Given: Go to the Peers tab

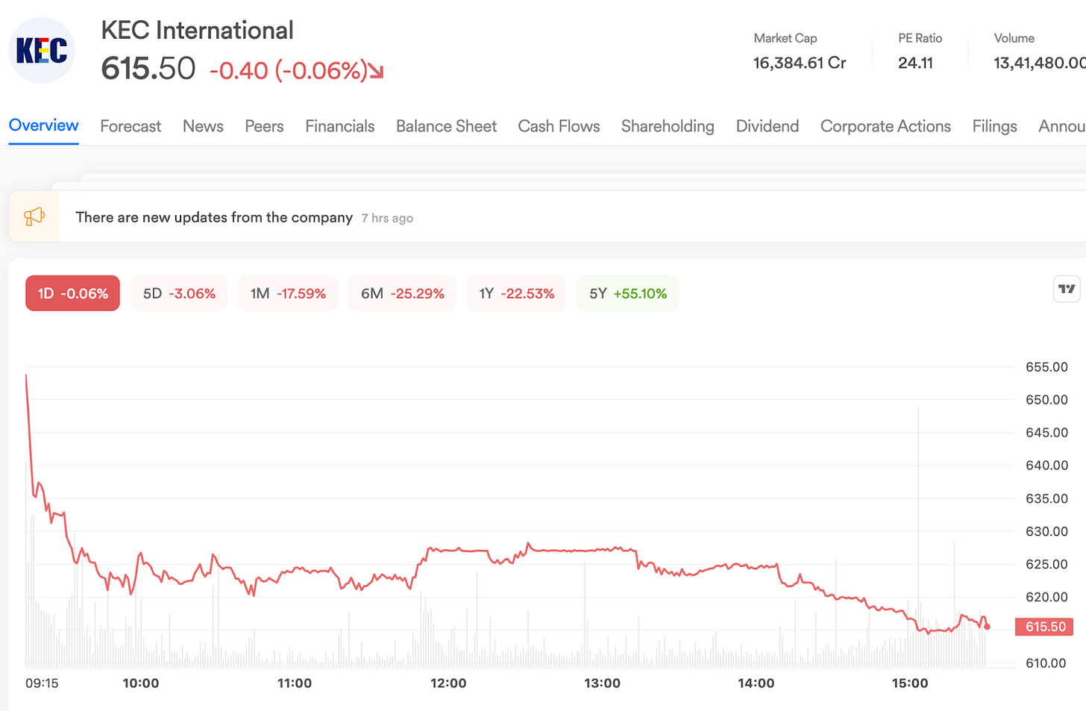Looking at the screenshot, I should (x=264, y=126).
